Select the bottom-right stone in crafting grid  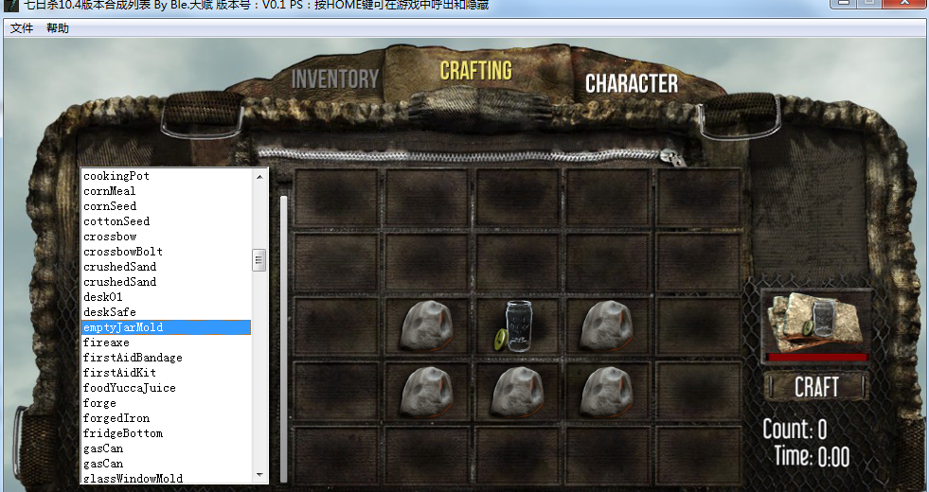(x=607, y=390)
